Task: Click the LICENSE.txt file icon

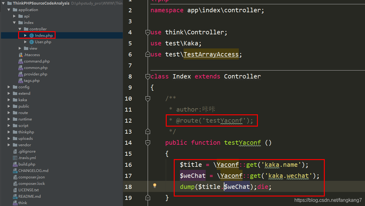Action: tap(15, 190)
